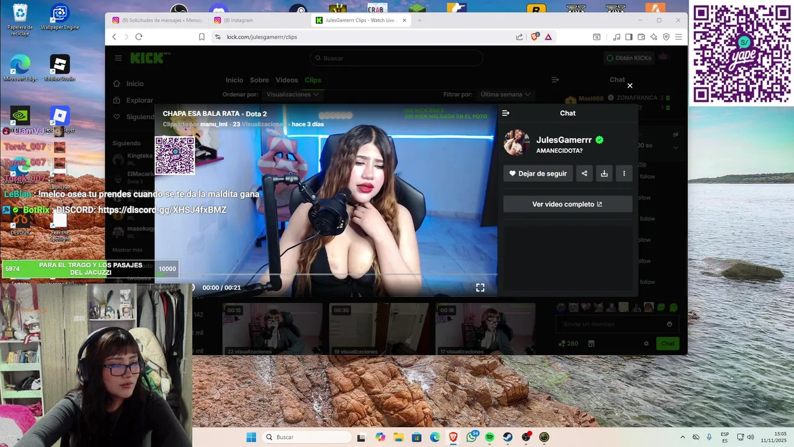Toggle the browser sidebar panel

(x=628, y=37)
